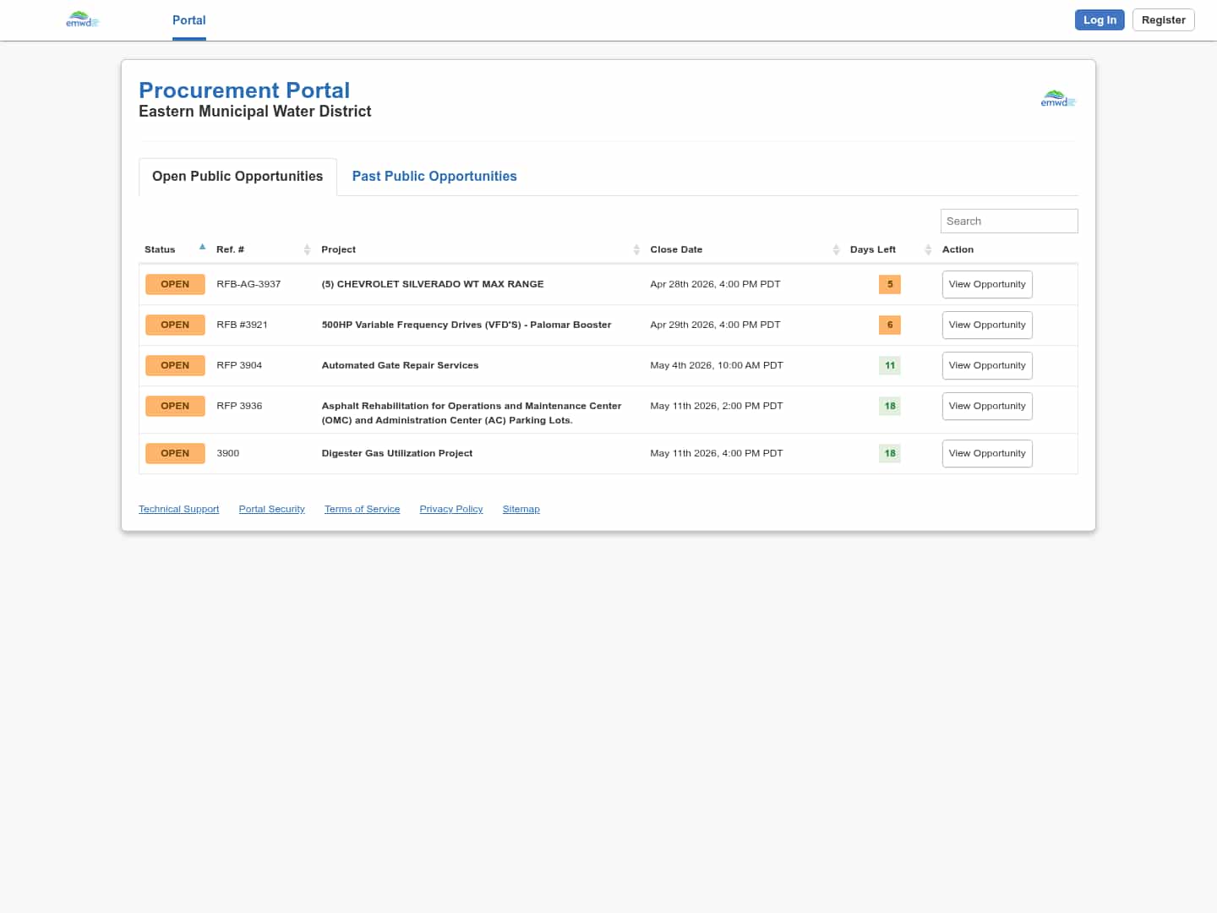Open the Technical Support link

178,509
